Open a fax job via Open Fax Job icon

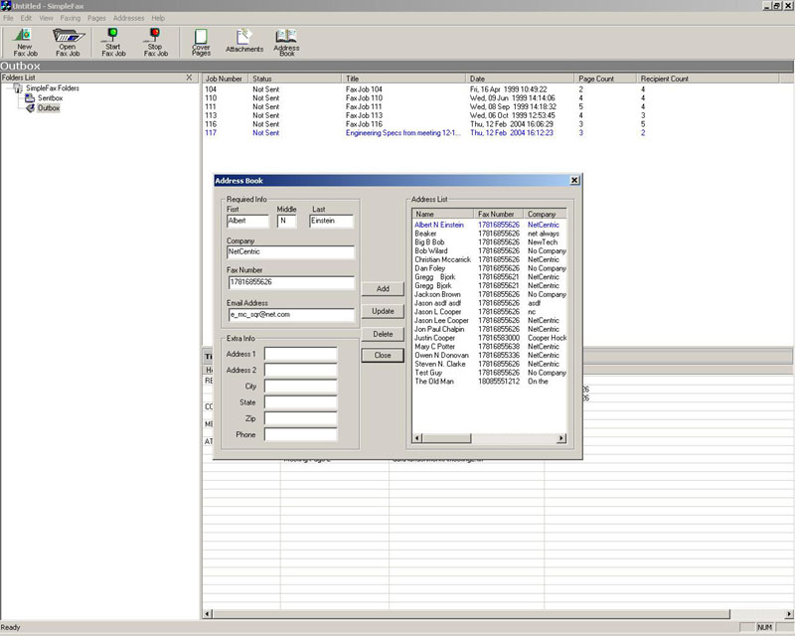68,42
